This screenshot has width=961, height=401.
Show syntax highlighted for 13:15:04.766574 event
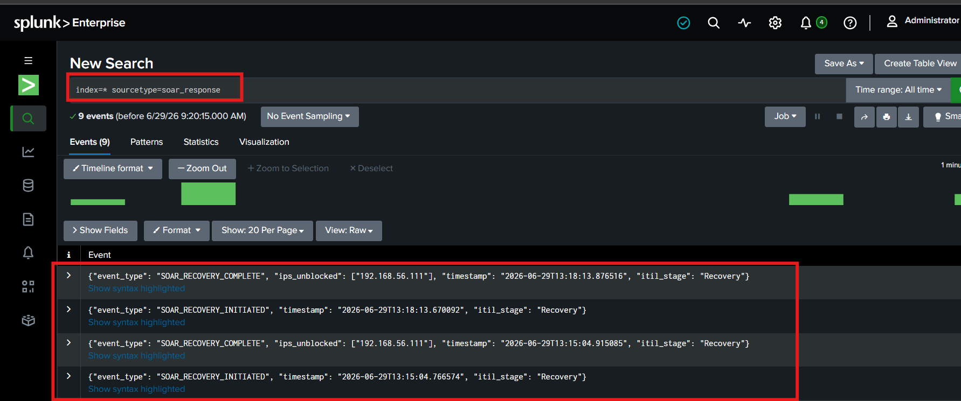[136, 389]
